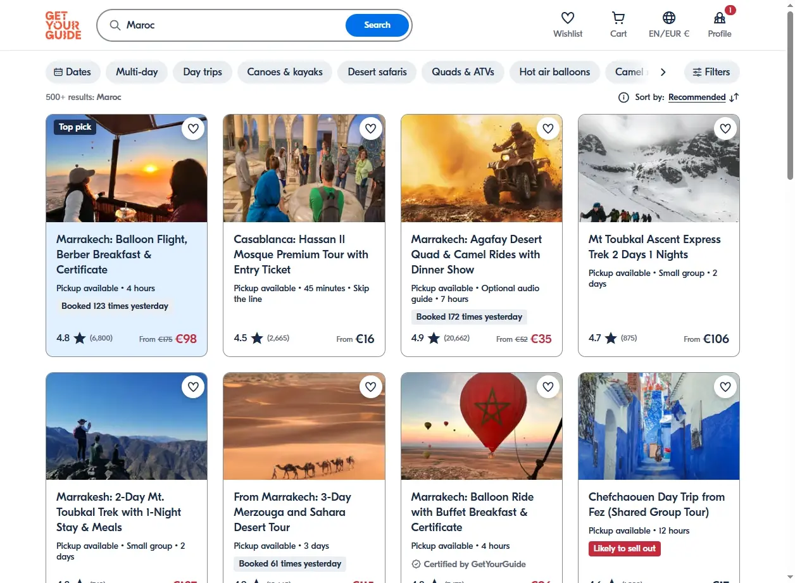Click the Top pick badge
Image resolution: width=795 pixels, height=583 pixels.
click(x=75, y=127)
